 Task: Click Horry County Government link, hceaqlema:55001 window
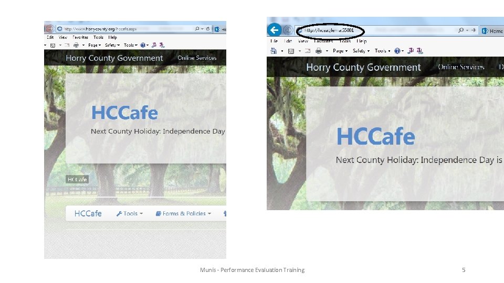pos(363,67)
